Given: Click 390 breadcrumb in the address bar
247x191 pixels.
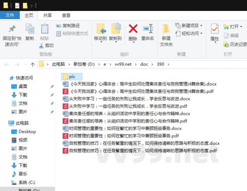Looking at the screenshot, I should (160, 64).
